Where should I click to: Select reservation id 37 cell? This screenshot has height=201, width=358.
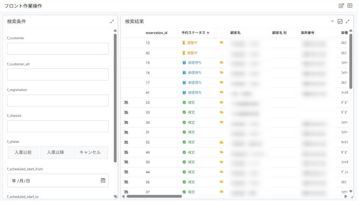148,192
